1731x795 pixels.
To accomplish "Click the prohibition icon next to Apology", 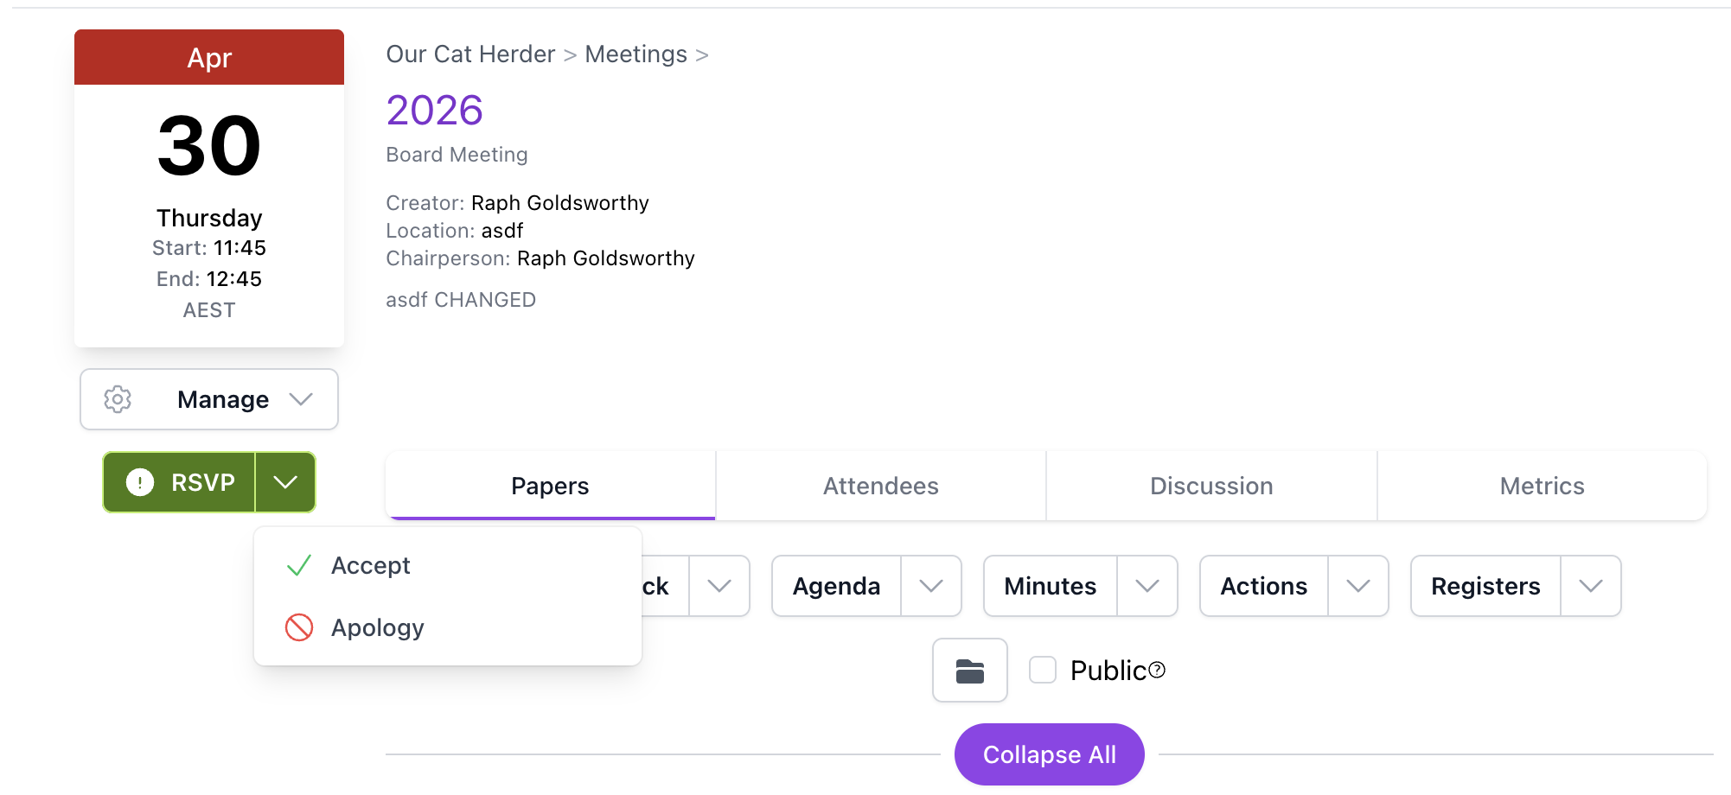I will click(x=297, y=627).
